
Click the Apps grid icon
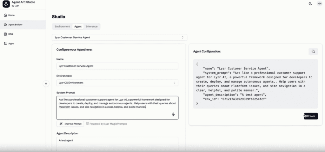pos(5,44)
